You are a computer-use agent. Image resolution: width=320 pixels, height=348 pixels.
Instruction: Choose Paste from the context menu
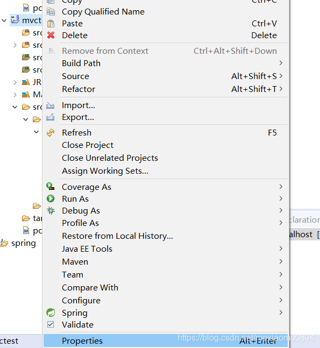166,23
